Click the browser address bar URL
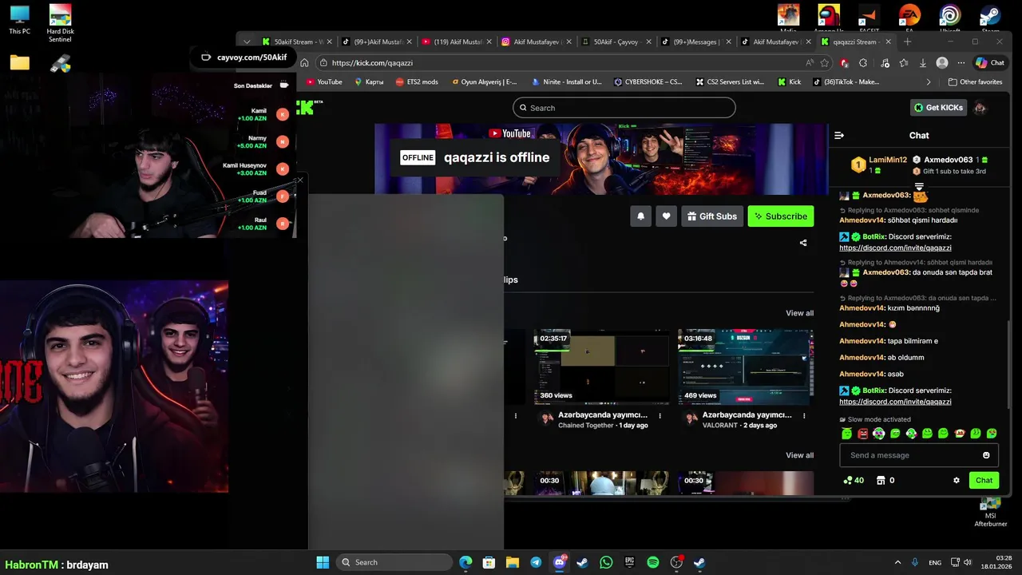1022x575 pixels. tap(372, 63)
